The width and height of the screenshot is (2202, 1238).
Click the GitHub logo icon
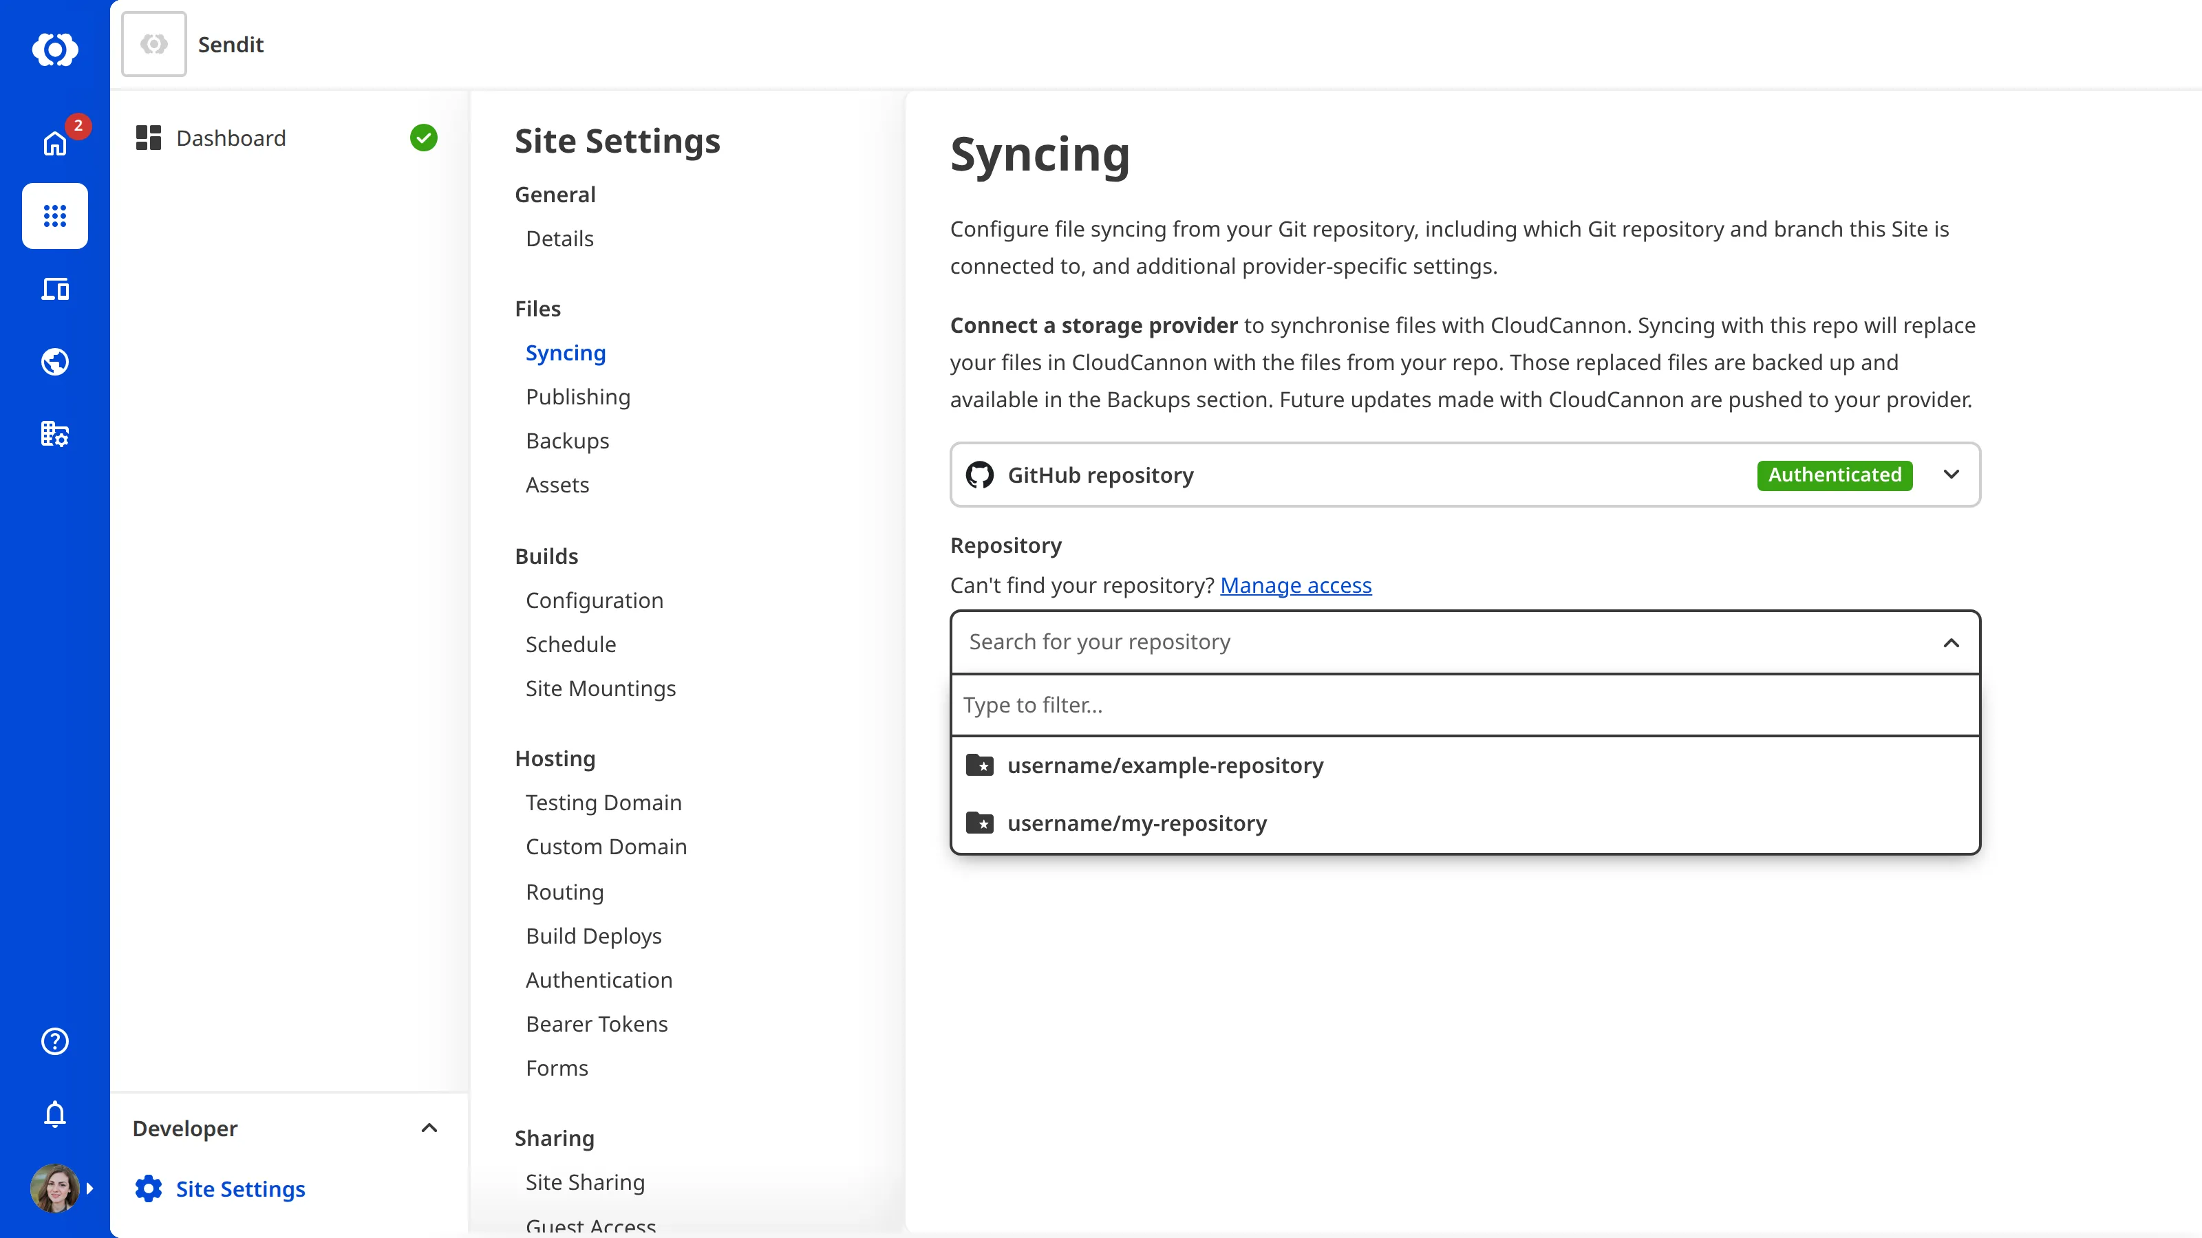click(x=980, y=474)
